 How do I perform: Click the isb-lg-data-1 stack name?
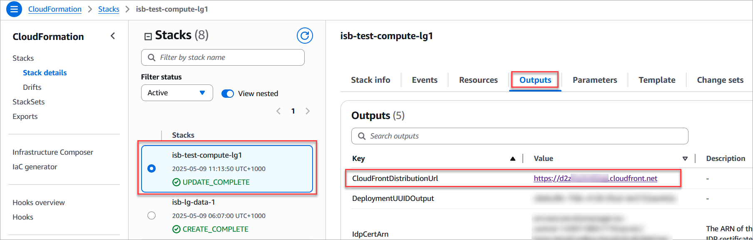click(194, 202)
